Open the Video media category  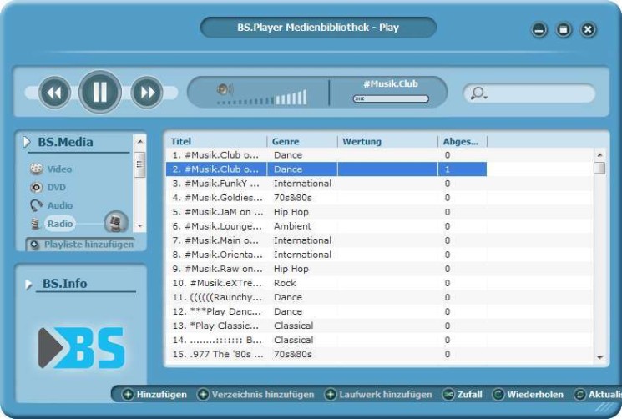(x=58, y=169)
